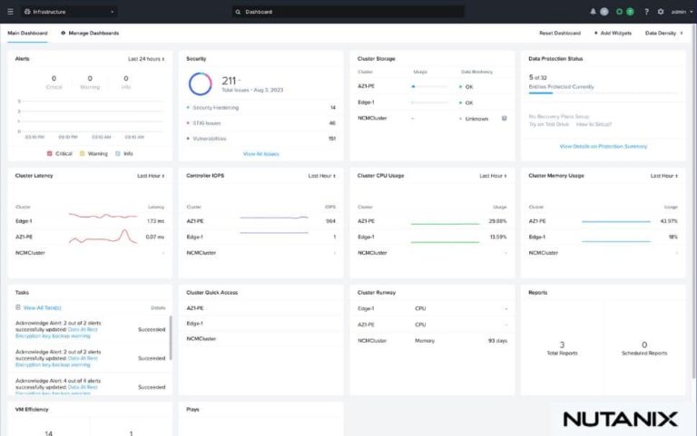
Task: Click the AZ1-PE storage usage bar
Action: (x=430, y=87)
